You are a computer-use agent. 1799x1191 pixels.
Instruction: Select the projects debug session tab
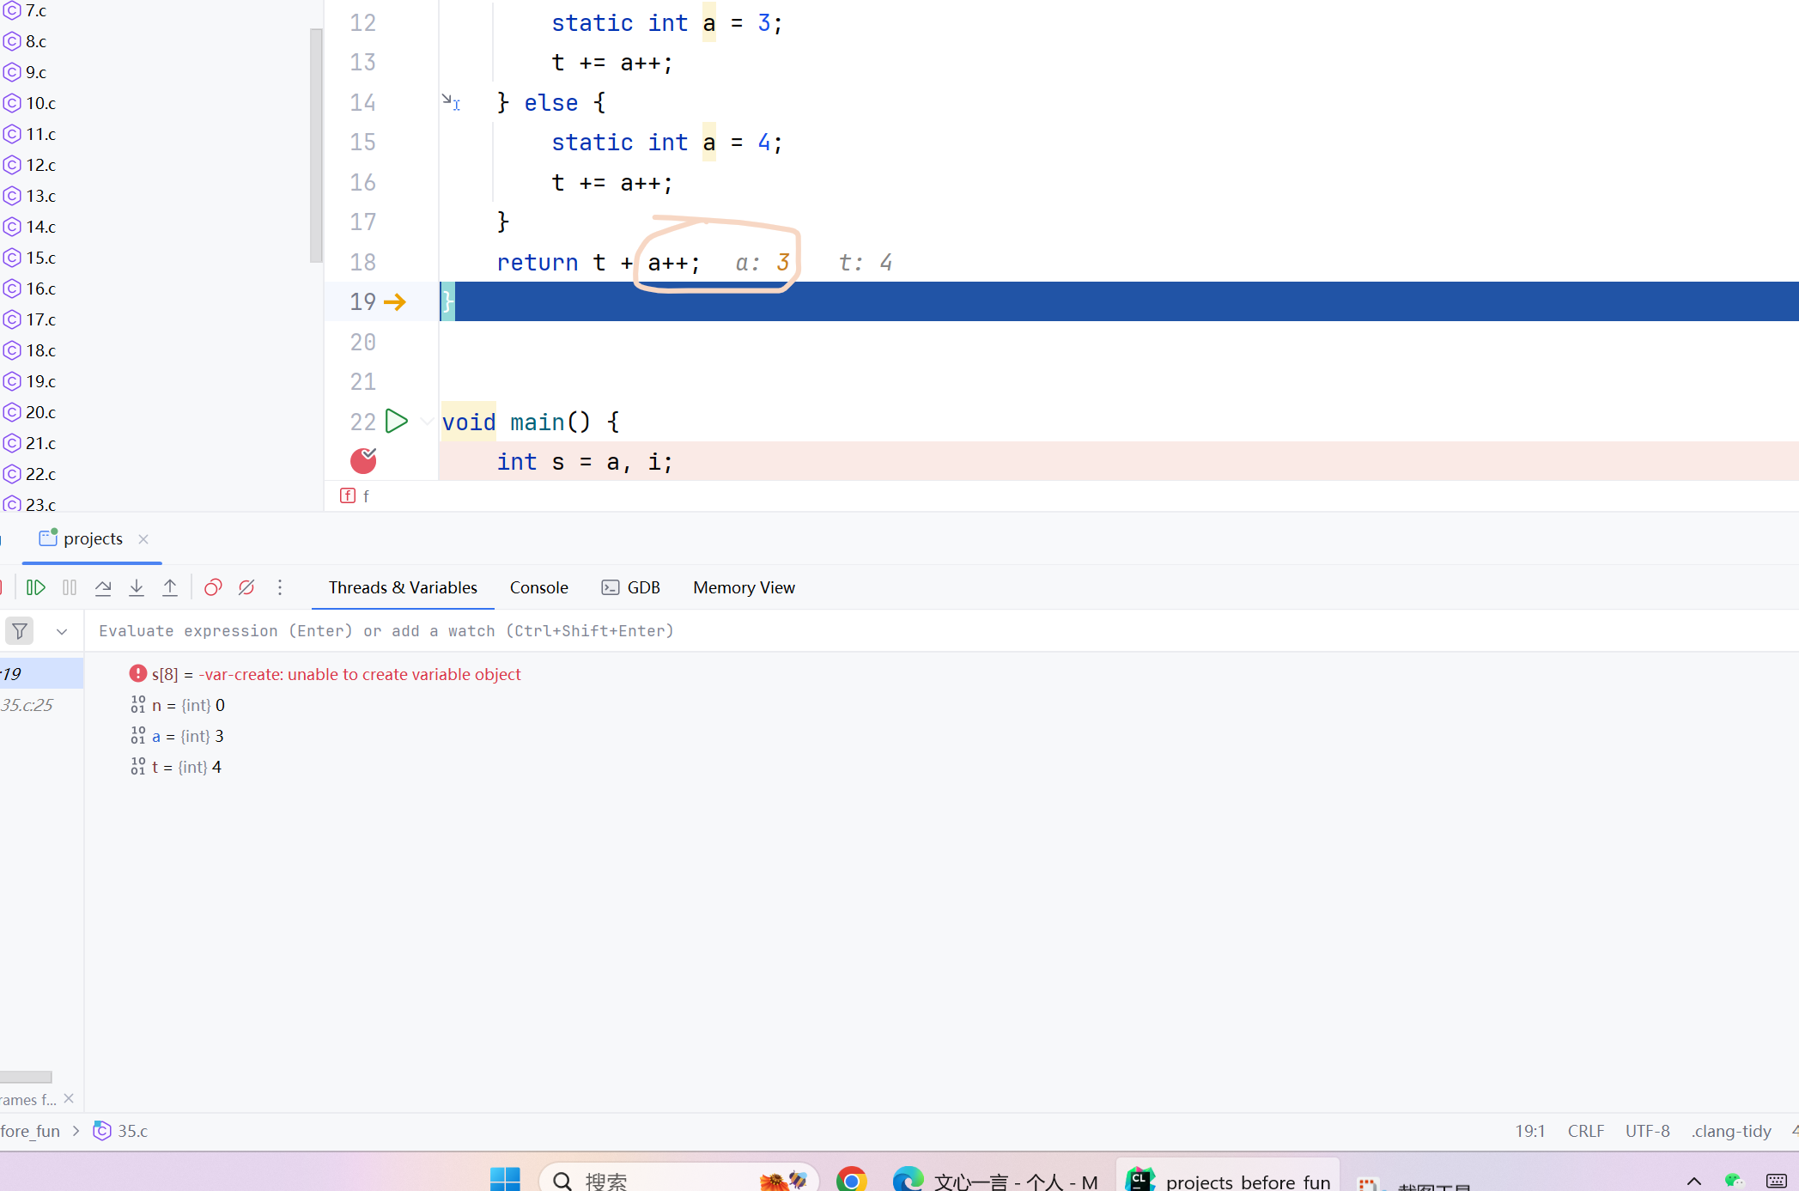(93, 538)
